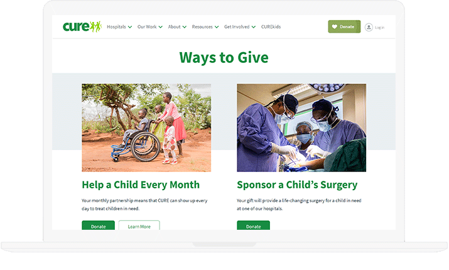
Task: Click the heart icon in the header Donate button
Action: coord(335,26)
